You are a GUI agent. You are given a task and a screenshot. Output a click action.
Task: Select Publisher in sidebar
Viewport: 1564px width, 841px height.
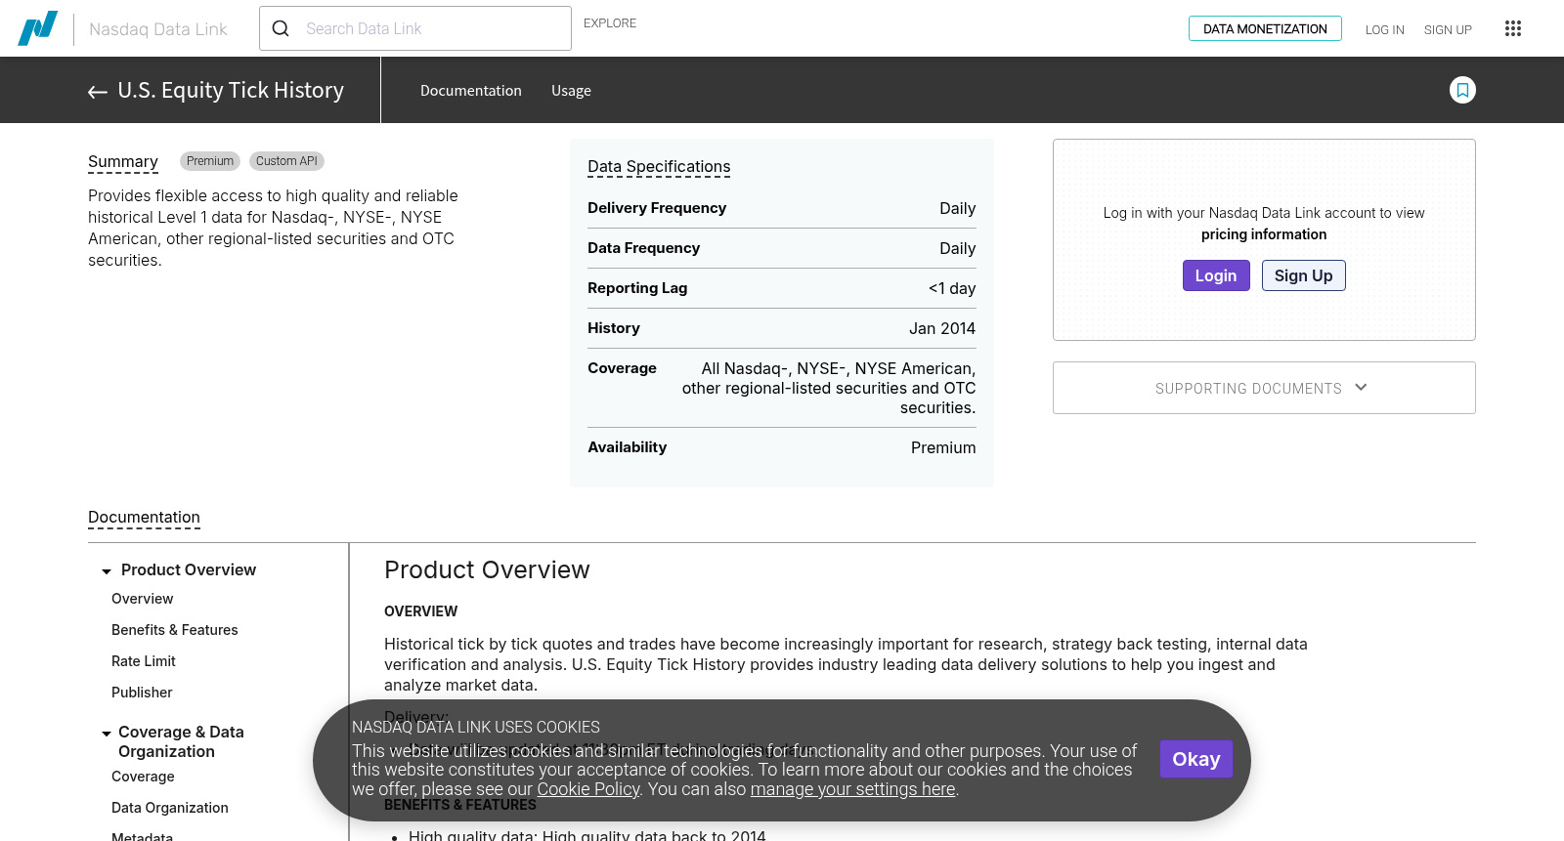pos(142,693)
